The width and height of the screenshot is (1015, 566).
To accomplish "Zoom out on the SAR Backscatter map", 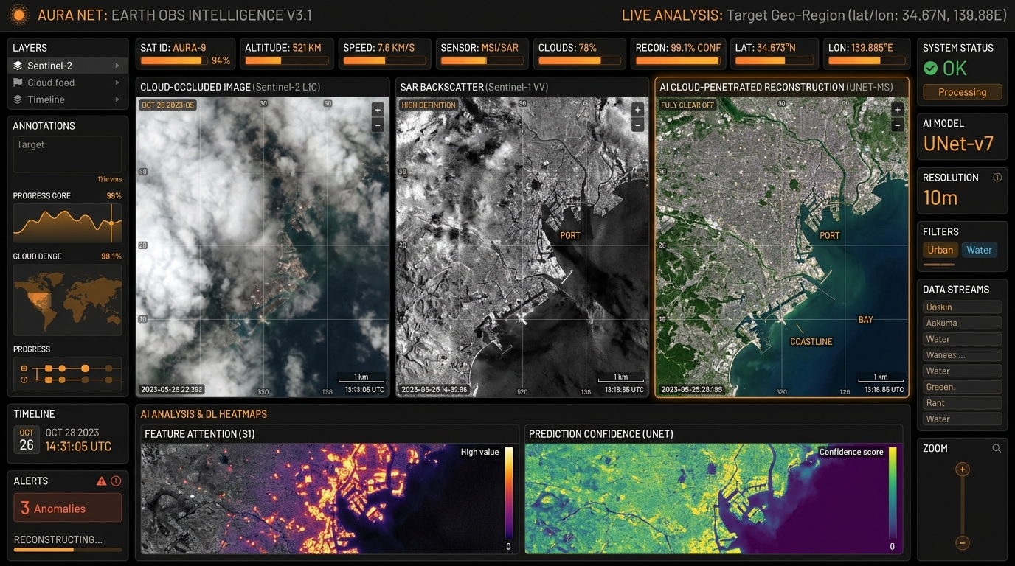I will coord(637,125).
